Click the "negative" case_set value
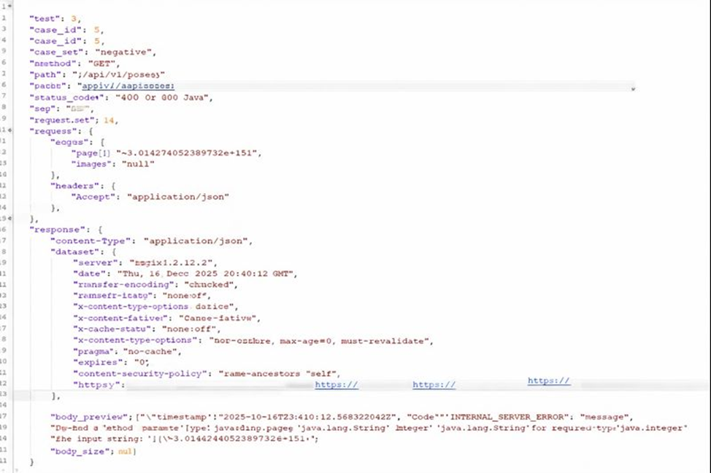The image size is (711, 473). tap(126, 52)
